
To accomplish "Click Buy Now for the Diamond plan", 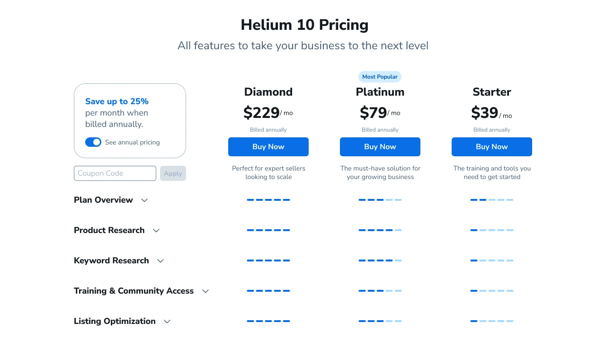I will [x=268, y=147].
